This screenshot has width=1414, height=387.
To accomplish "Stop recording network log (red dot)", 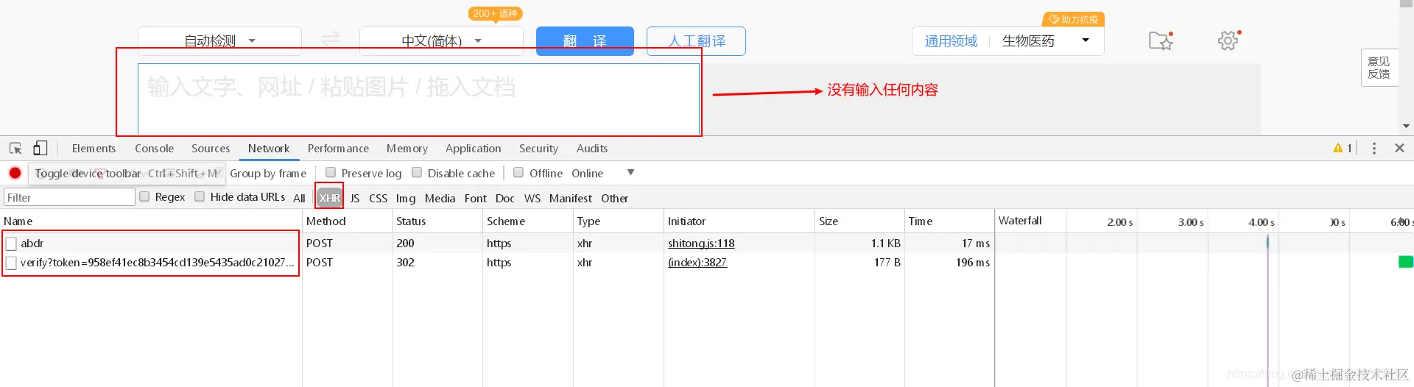I will [x=15, y=173].
